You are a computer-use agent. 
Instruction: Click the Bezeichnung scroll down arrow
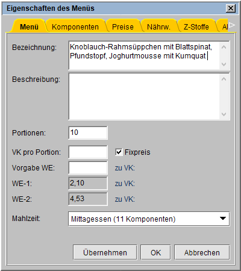click(224, 64)
